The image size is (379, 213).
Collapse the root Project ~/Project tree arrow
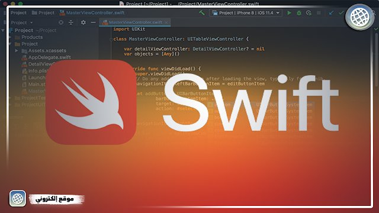pyautogui.click(x=3, y=30)
